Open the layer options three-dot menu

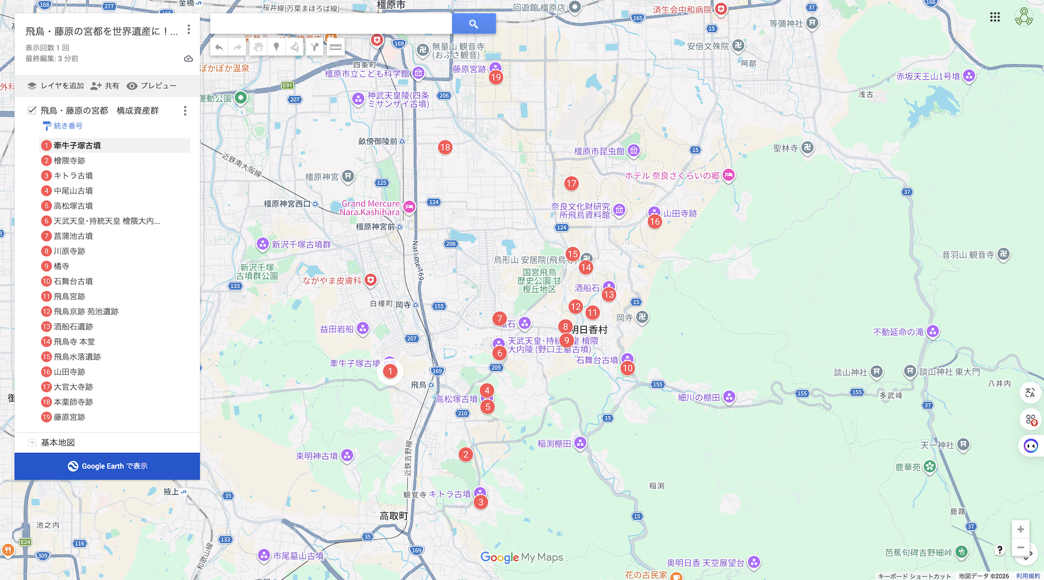point(185,111)
